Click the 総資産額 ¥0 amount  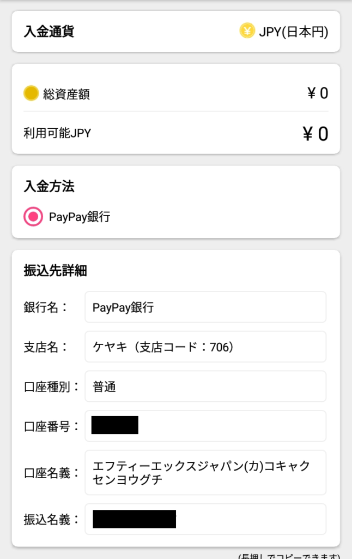[x=318, y=93]
